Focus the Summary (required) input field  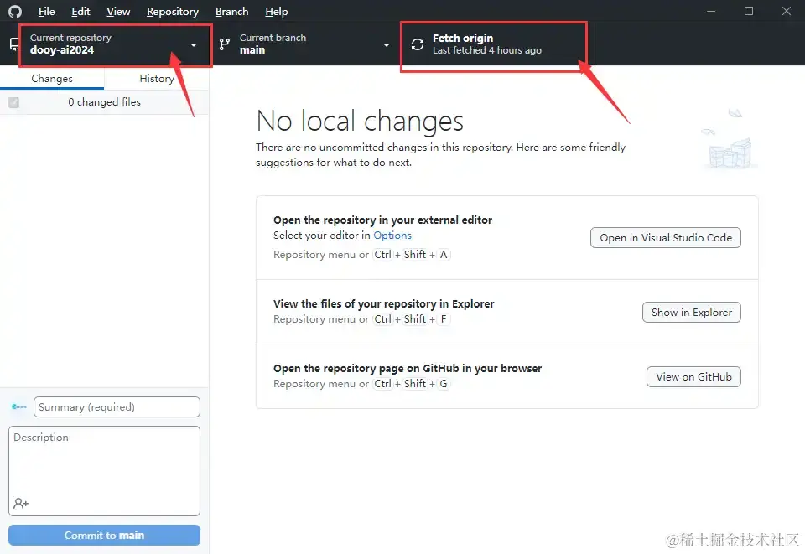coord(117,406)
